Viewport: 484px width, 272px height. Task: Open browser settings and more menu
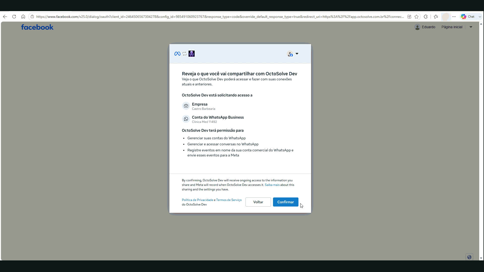coord(454,17)
